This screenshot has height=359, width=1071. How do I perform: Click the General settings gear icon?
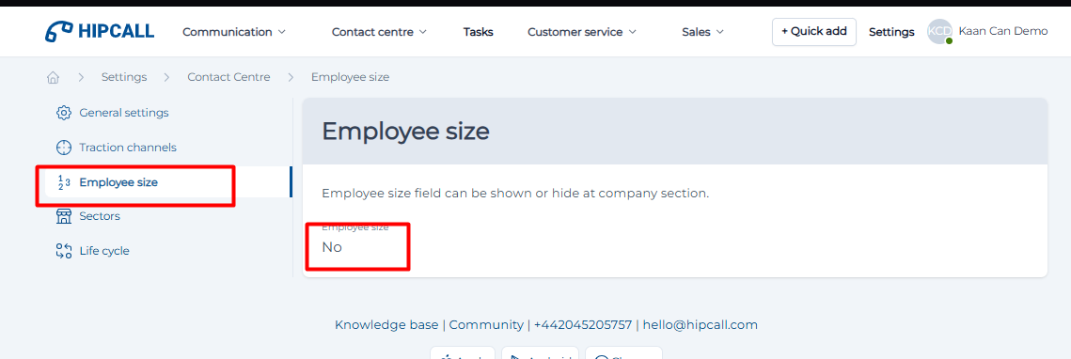tap(64, 113)
